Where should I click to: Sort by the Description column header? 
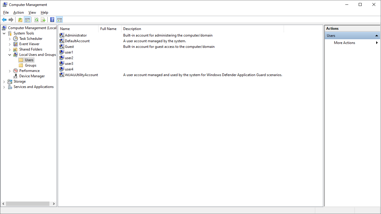202,29
